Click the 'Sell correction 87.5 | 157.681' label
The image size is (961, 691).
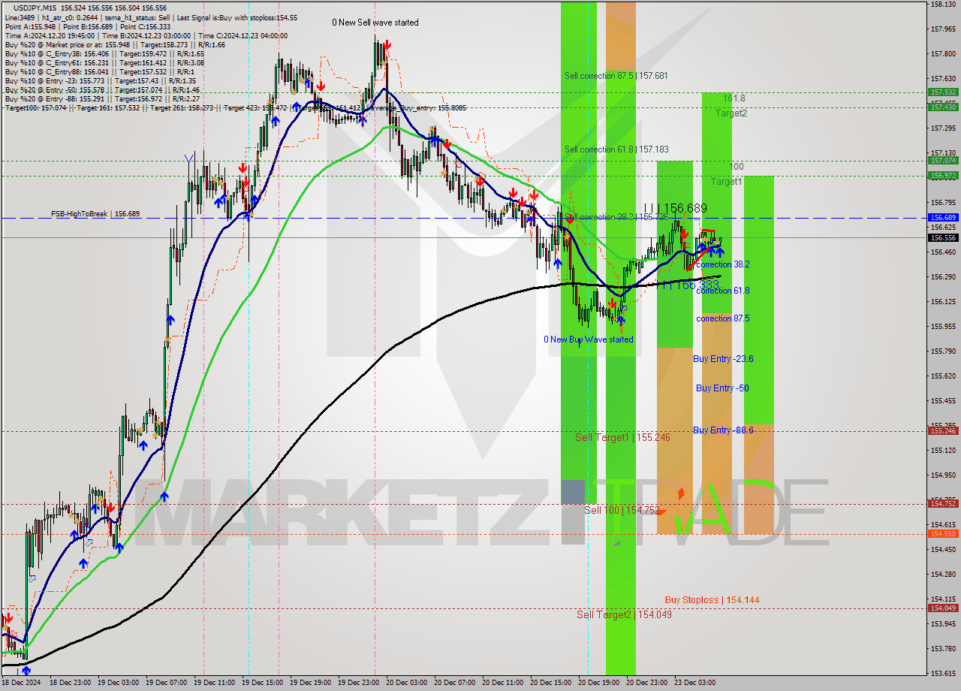coord(616,76)
